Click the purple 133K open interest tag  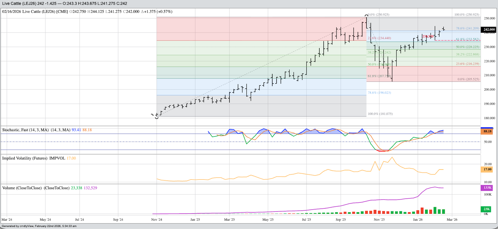point(487,188)
